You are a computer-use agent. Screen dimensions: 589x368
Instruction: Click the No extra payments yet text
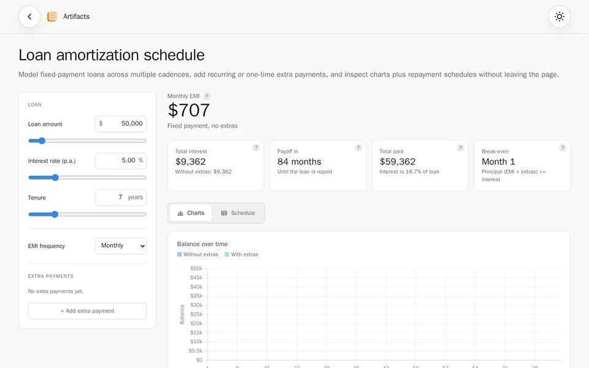click(x=56, y=291)
